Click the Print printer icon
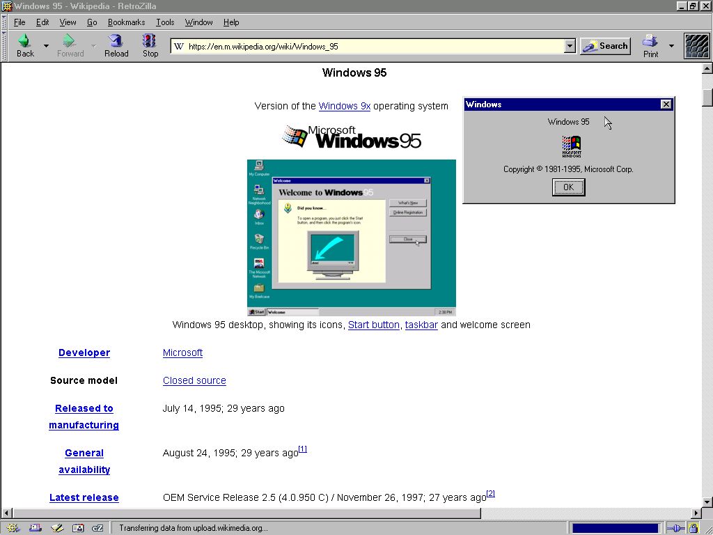Image resolution: width=713 pixels, height=535 pixels. click(650, 45)
